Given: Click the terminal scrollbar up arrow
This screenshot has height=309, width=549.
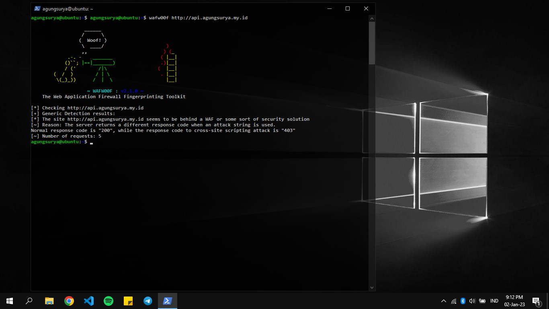Looking at the screenshot, I should pyautogui.click(x=372, y=18).
